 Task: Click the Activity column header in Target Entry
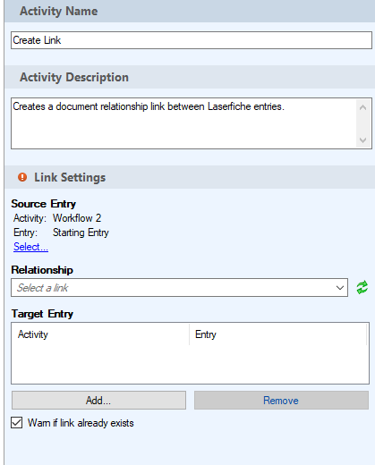coord(100,334)
